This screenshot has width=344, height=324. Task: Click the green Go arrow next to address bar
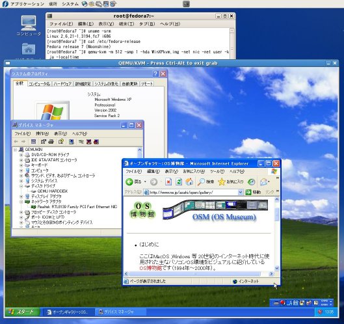point(248,193)
